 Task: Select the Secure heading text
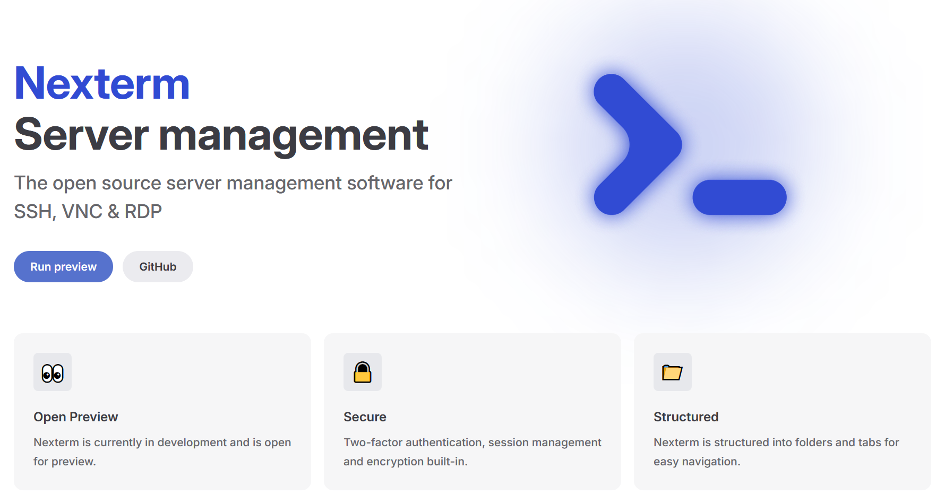(365, 417)
